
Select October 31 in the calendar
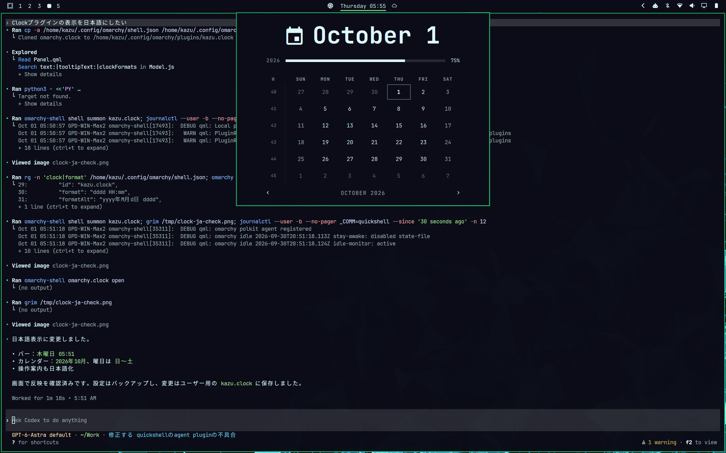448,159
